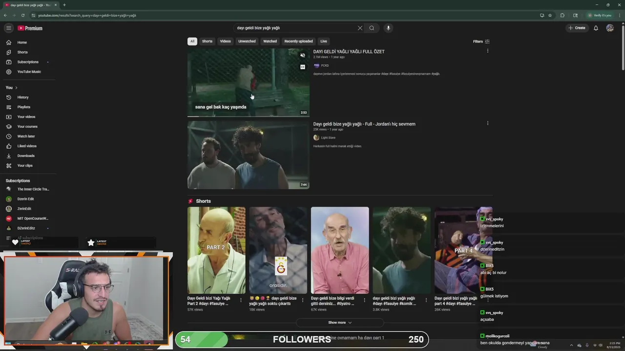Expand Shorts shelf with Show more
The width and height of the screenshot is (625, 351).
tap(340, 322)
